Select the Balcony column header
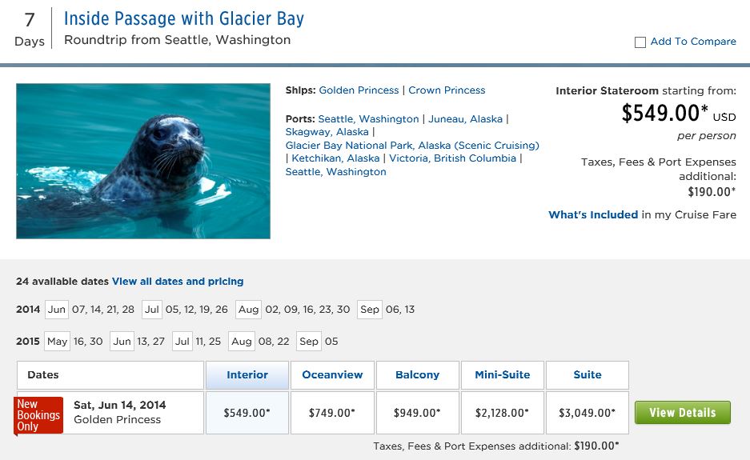 pos(417,374)
